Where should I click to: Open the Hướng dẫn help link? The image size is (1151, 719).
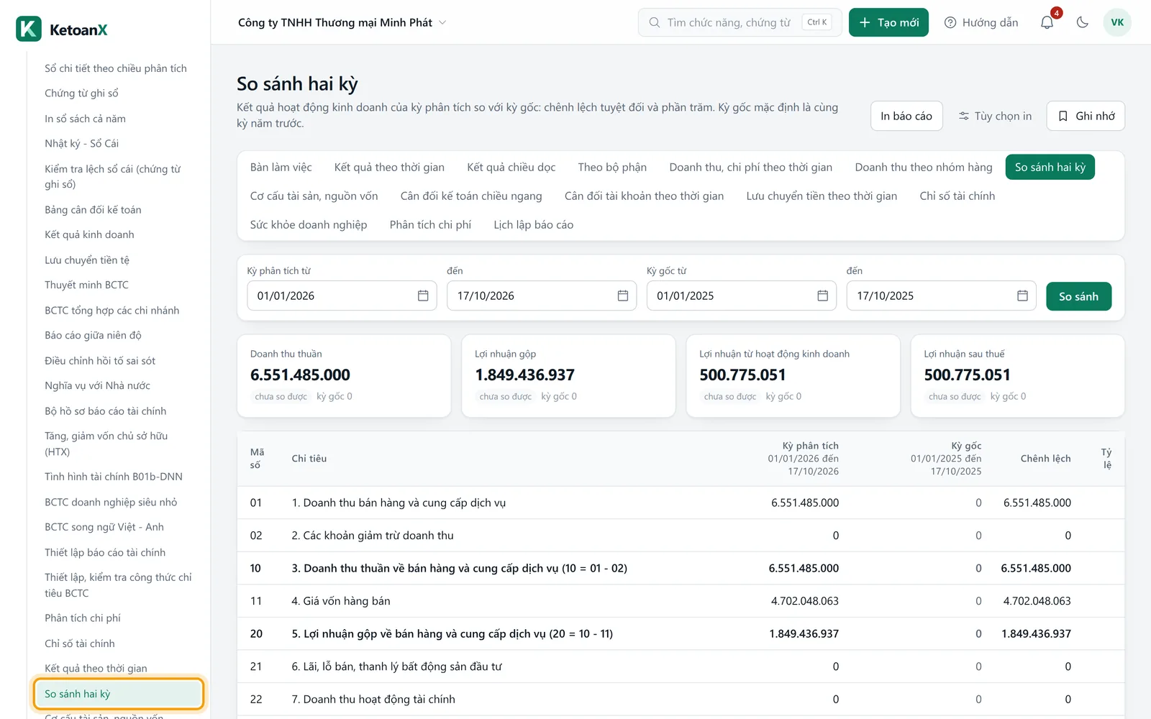point(981,22)
